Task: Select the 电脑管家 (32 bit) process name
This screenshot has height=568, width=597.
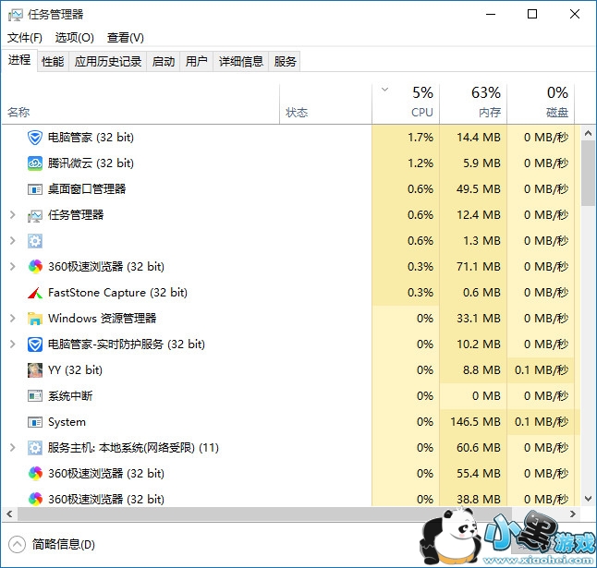Action: click(91, 138)
